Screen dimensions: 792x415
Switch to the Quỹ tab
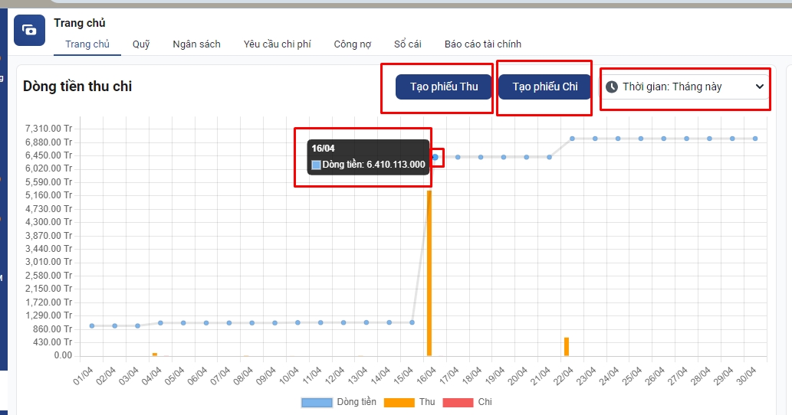pos(141,44)
